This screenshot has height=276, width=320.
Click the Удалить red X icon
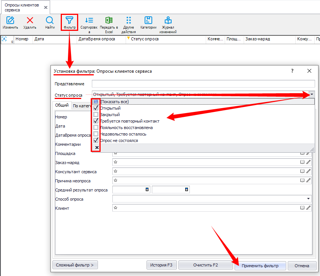(x=30, y=21)
